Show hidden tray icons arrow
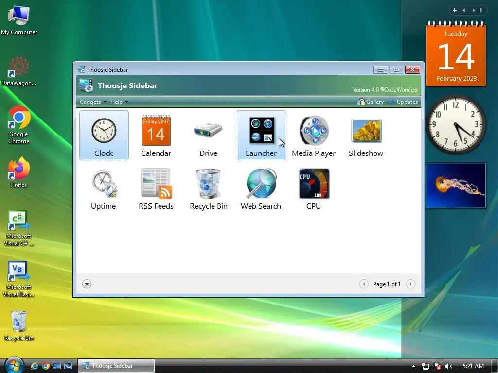The height and width of the screenshot is (373, 498). pyautogui.click(x=413, y=366)
